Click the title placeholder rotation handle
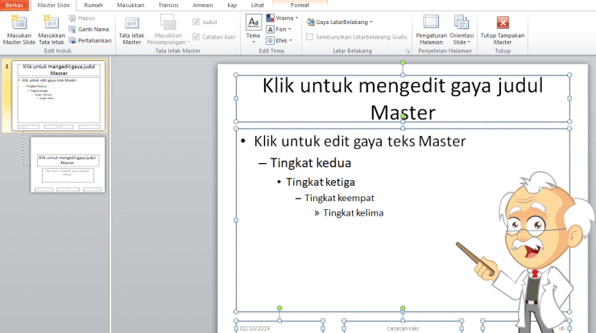The width and height of the screenshot is (596, 333). [x=403, y=62]
